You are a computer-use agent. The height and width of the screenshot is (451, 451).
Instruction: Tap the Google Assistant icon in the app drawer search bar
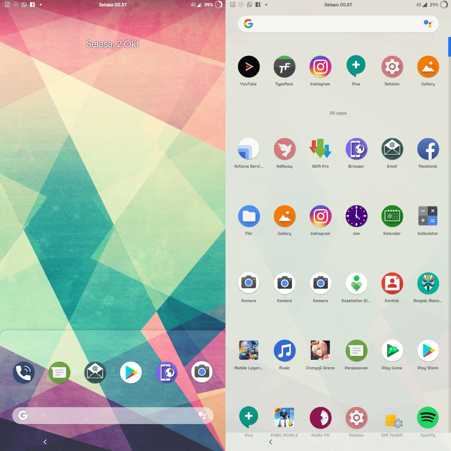point(428,24)
